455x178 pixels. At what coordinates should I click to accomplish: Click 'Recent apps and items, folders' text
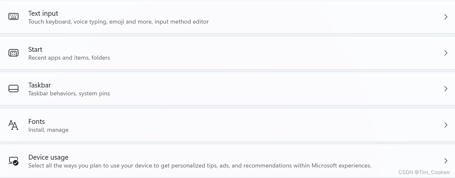click(69, 58)
